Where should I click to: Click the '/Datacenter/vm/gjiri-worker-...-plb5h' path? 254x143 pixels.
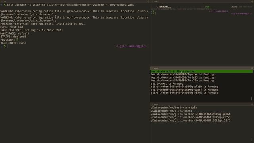point(190,117)
